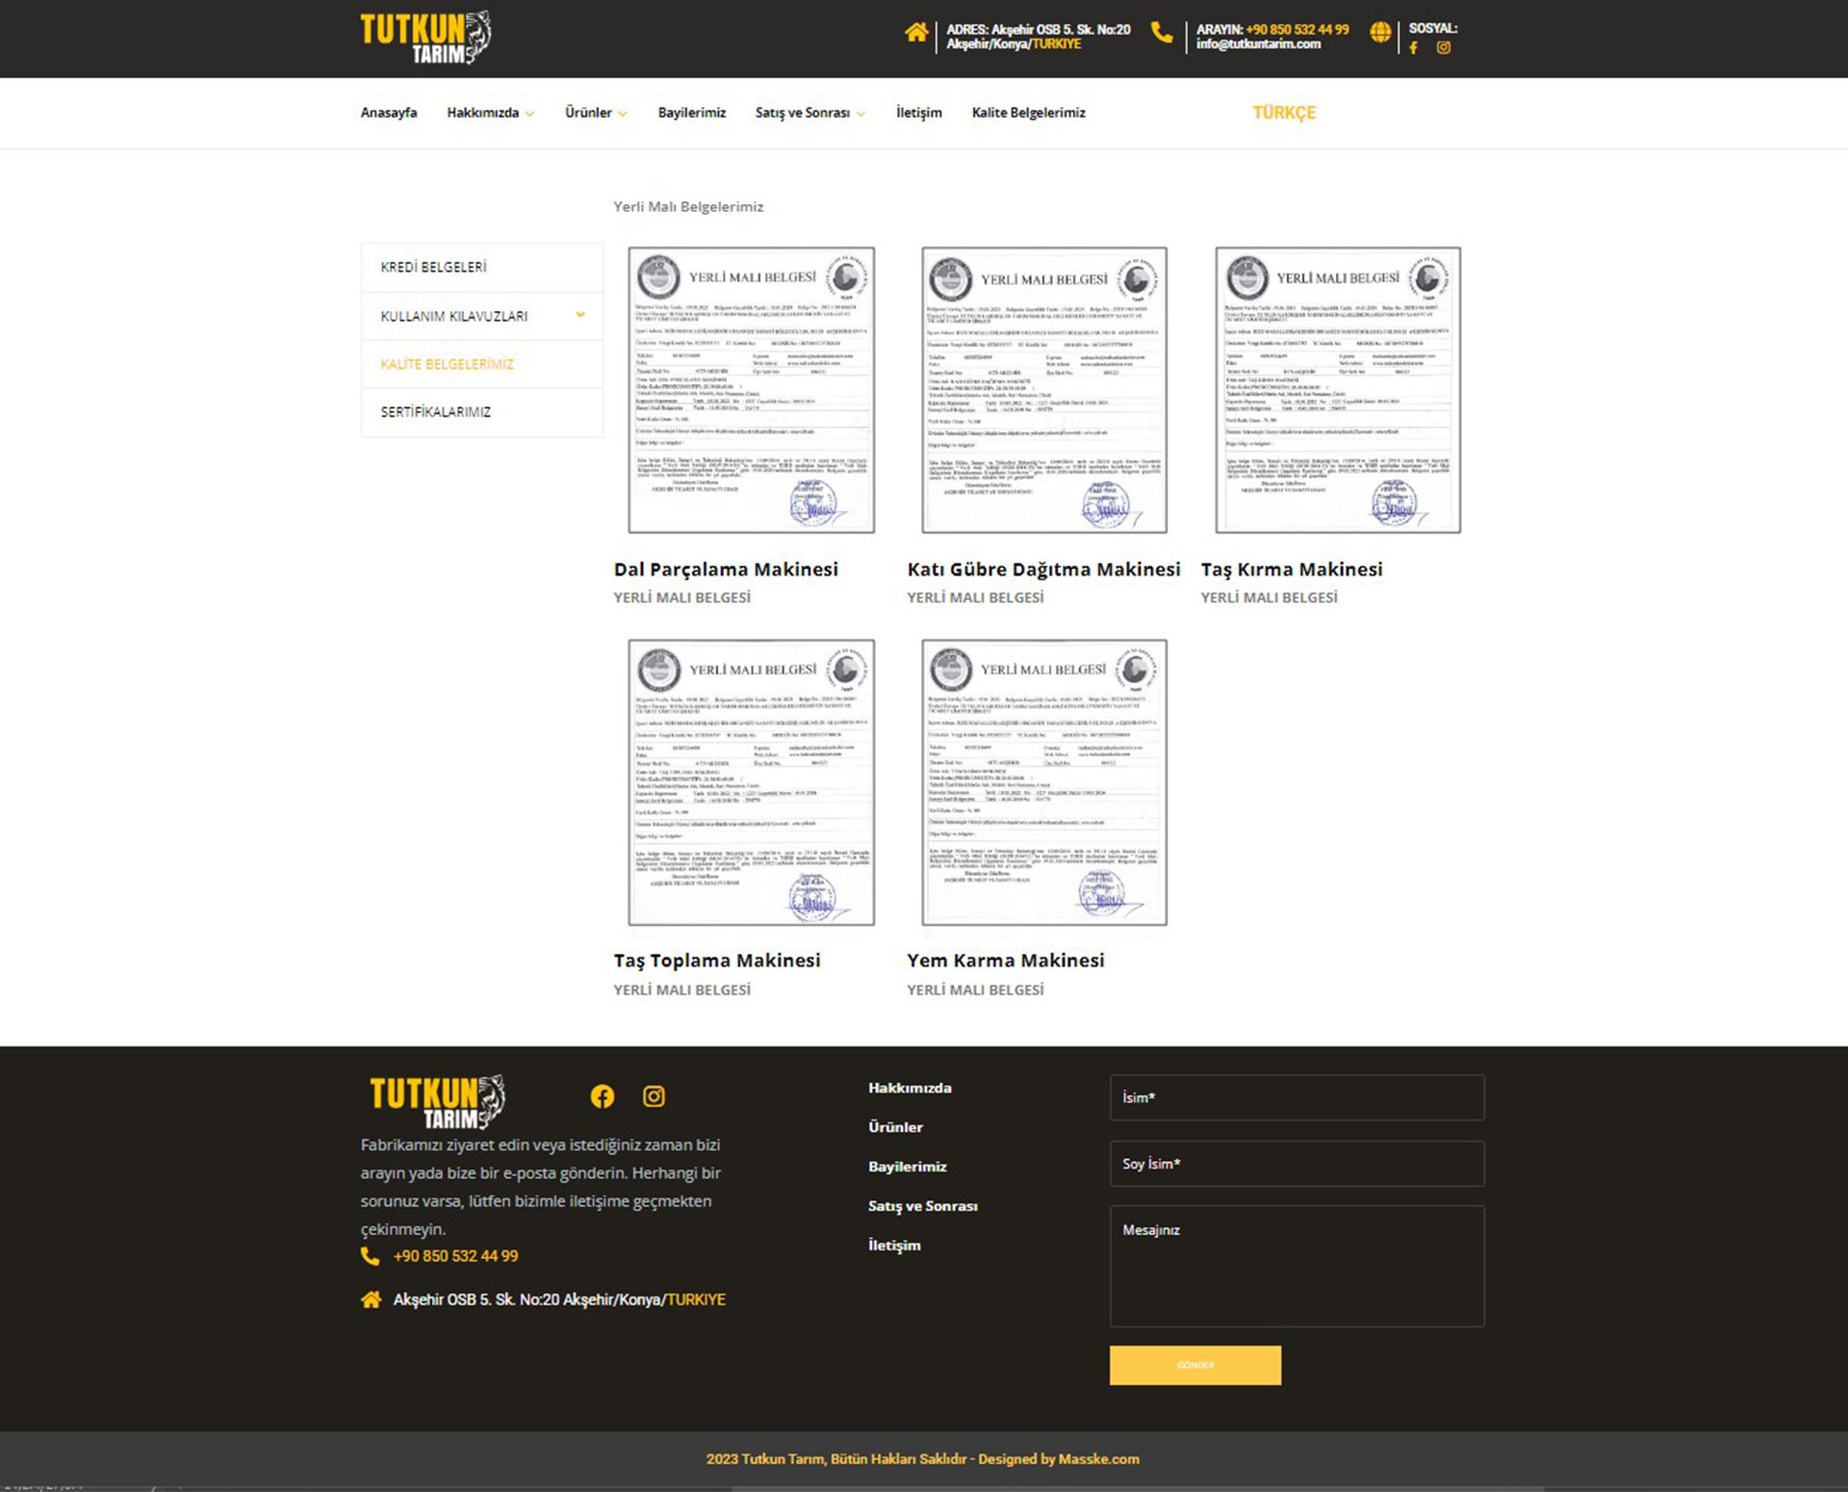Select Kredi Belgeleri in sidebar
Screen dimensions: 1848x1492
pyautogui.click(x=433, y=267)
